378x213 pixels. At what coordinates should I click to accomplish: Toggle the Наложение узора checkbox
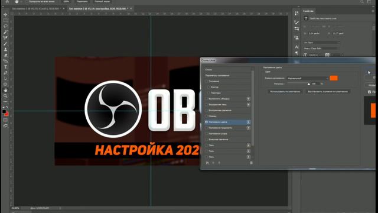206,134
